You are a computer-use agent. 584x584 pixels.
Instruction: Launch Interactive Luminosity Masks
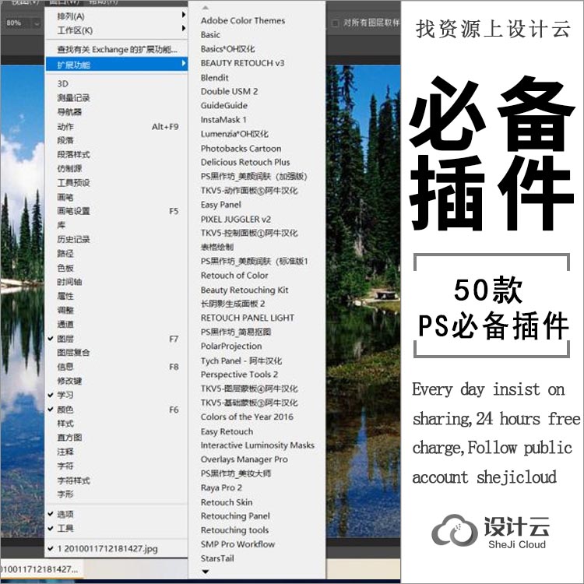pos(257,445)
